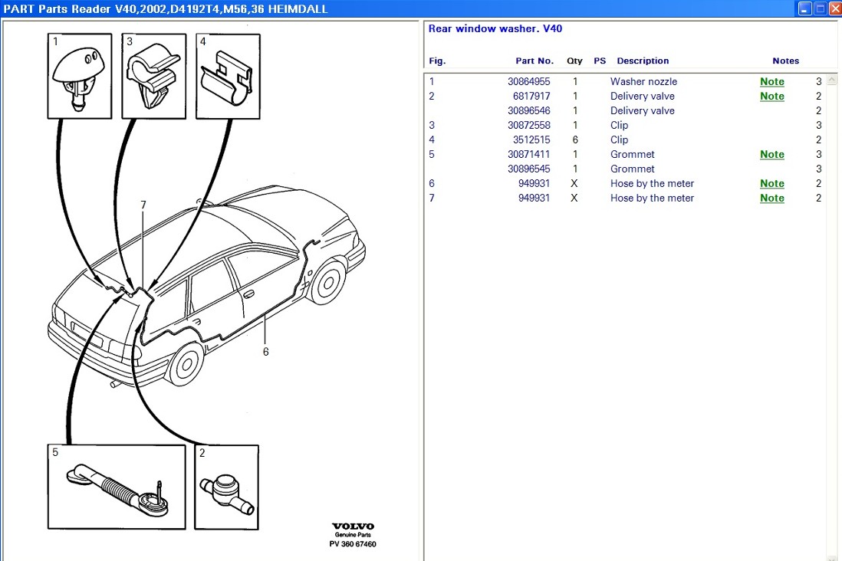Open the Note link for Delivery valve 6817917
This screenshot has height=561, width=842.
click(771, 96)
